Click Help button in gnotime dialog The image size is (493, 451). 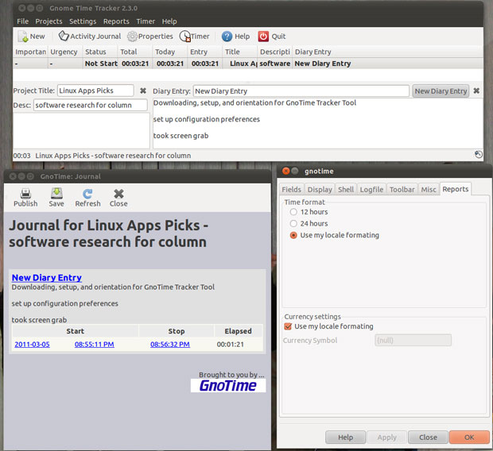(x=345, y=438)
